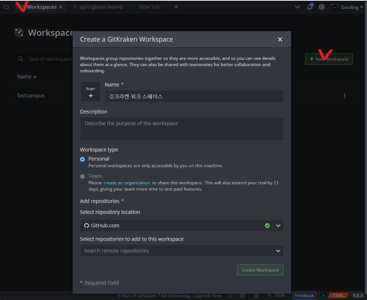The width and height of the screenshot is (367, 300).
Task: Click the Gooding profile avatar
Action: 334,7
